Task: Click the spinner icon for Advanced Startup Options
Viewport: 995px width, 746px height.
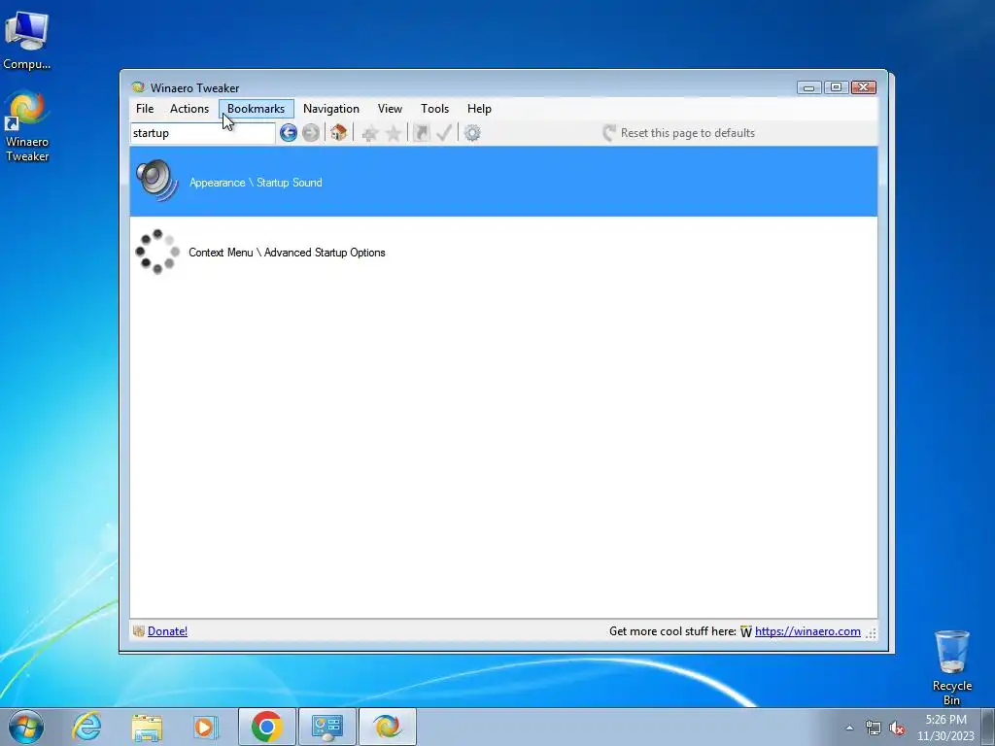Action: pos(157,252)
